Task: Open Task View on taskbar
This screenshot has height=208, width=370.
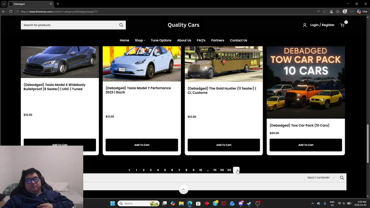Action: tap(164, 203)
